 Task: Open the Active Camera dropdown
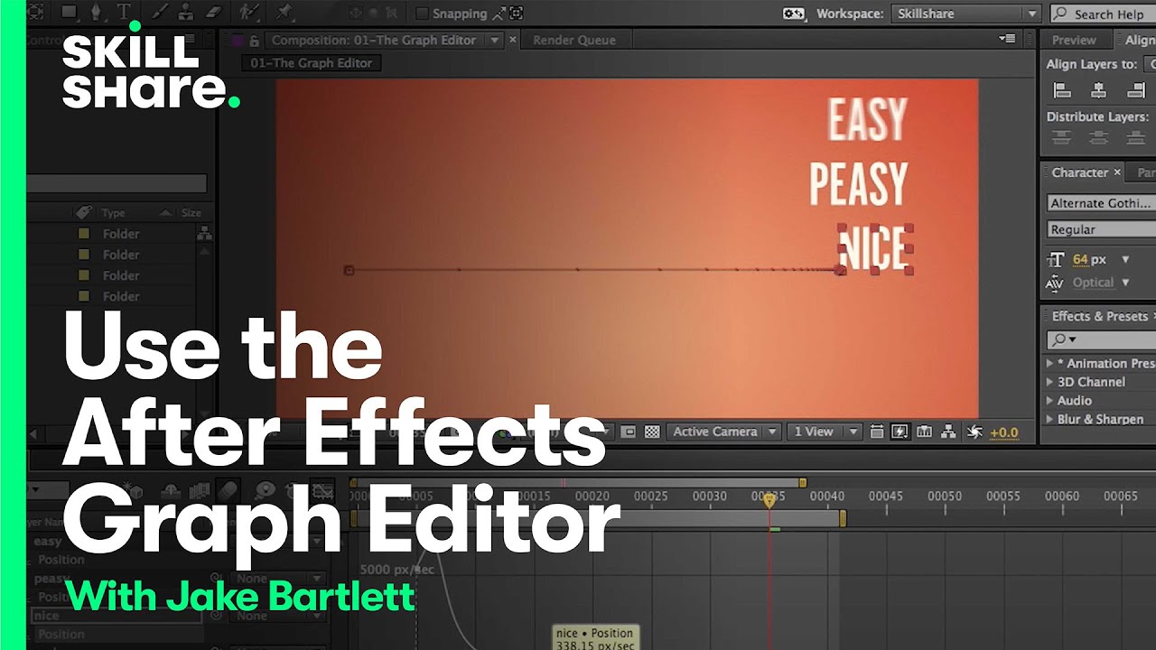coord(723,432)
